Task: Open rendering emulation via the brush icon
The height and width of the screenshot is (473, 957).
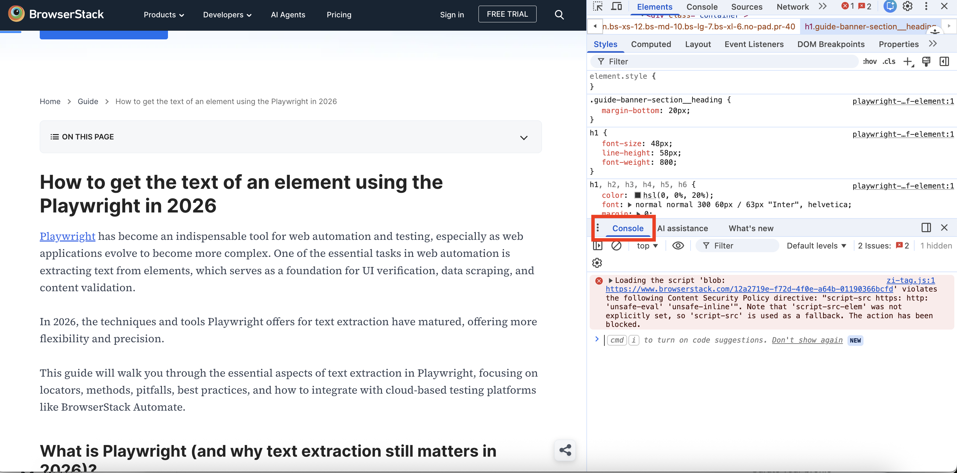Action: [x=926, y=61]
